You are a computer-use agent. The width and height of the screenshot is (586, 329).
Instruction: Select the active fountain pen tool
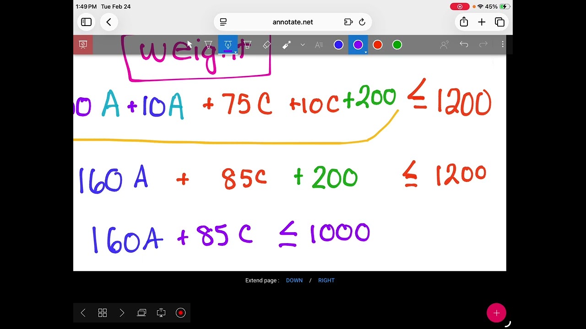[x=228, y=45]
